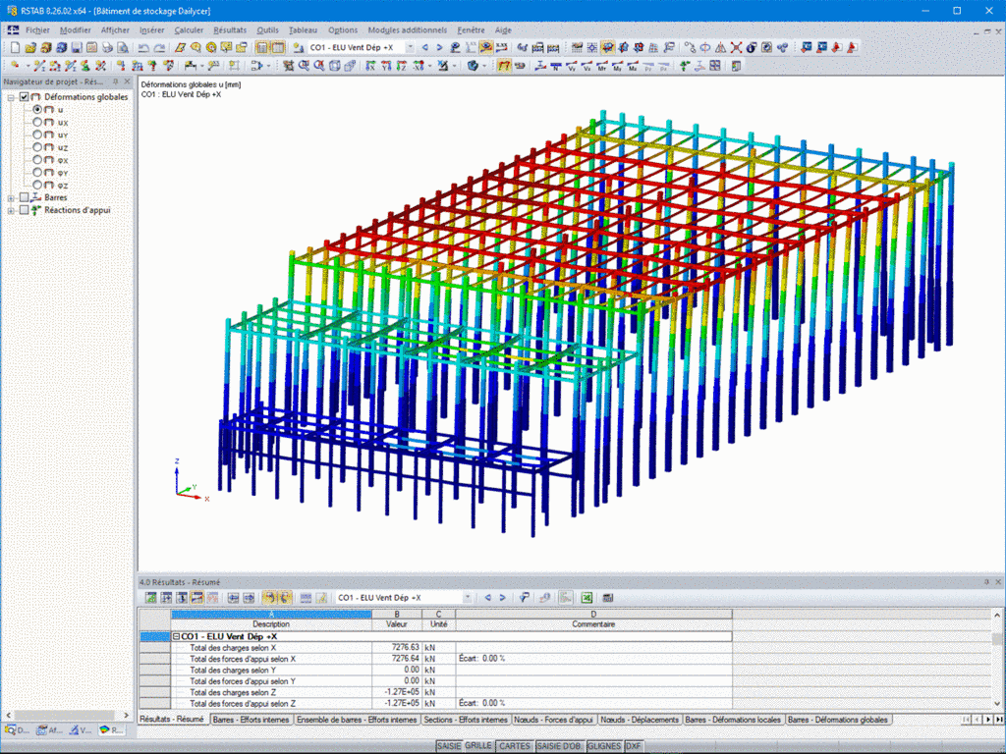Open the Calculer menu
The image size is (1006, 754).
pos(189,30)
